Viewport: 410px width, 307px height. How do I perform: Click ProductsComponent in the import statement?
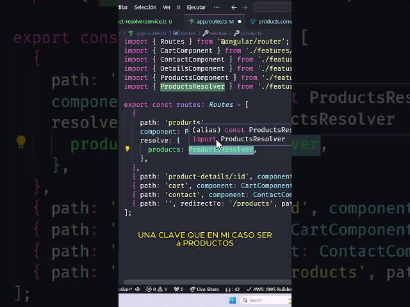pyautogui.click(x=194, y=77)
